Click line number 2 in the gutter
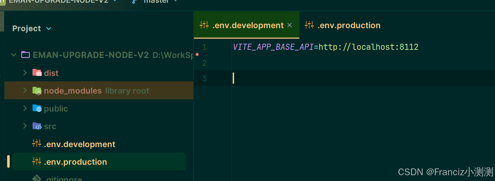The width and height of the screenshot is (495, 181). tap(204, 63)
